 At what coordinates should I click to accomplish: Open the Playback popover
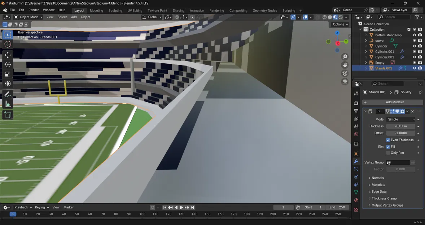click(23, 207)
